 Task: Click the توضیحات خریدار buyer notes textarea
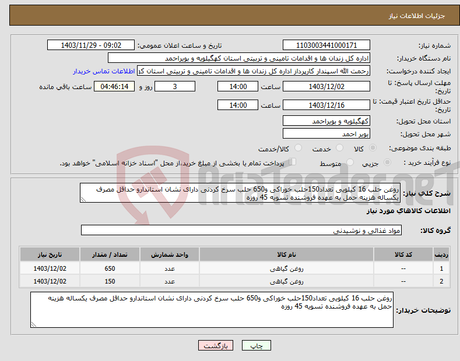click(212, 310)
